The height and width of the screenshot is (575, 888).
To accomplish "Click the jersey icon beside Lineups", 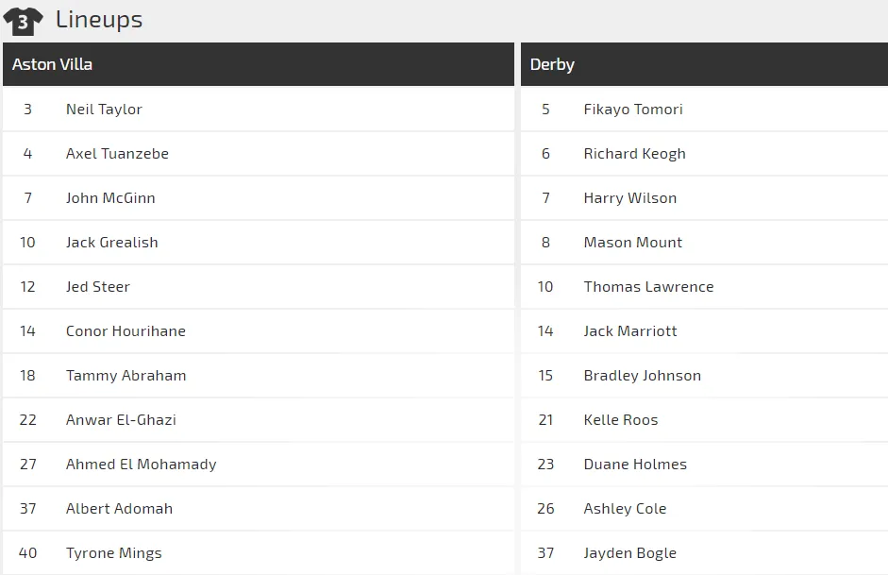I will 23,20.
